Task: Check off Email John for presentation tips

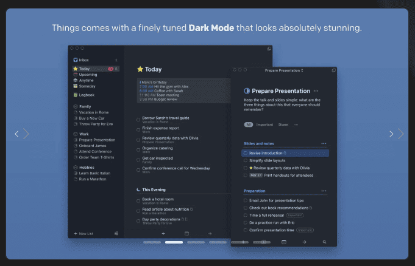Action: click(246, 200)
